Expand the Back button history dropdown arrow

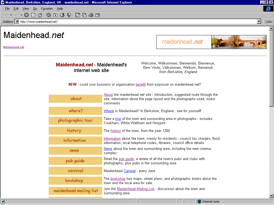[11, 15]
